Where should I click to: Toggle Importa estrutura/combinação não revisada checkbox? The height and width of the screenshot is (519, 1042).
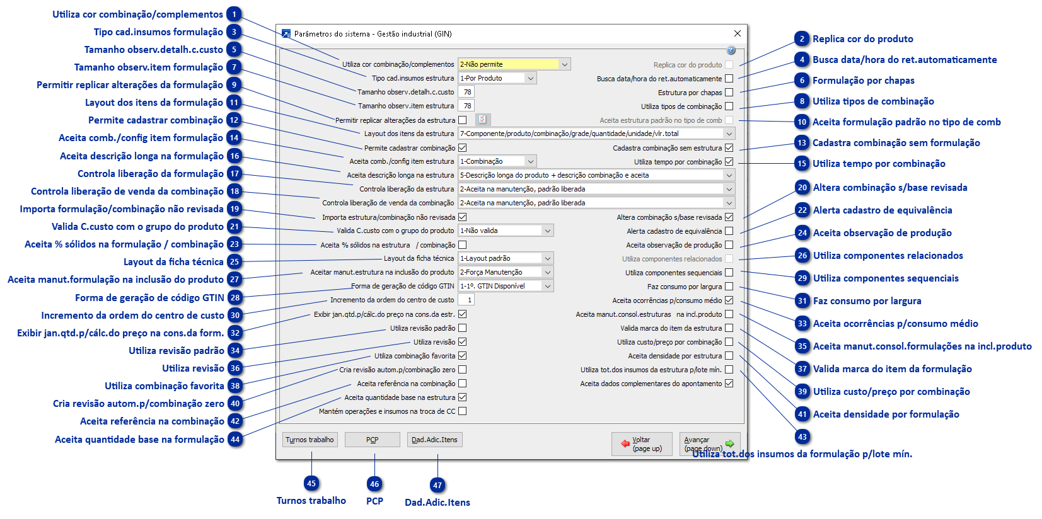click(x=463, y=217)
